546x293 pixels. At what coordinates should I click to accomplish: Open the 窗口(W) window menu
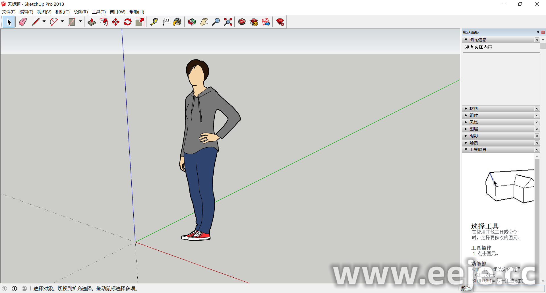[x=117, y=12]
